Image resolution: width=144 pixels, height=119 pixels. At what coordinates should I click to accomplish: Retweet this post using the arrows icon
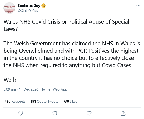coord(55,113)
